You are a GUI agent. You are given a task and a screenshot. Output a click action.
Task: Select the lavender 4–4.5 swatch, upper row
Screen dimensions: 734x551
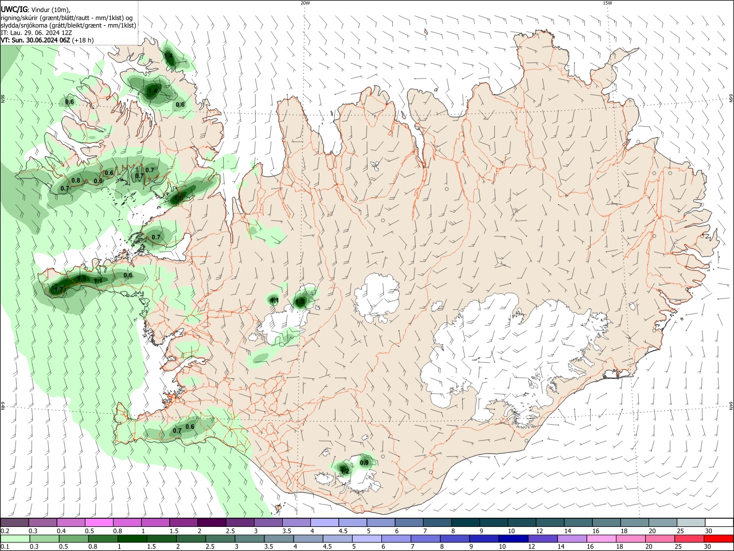click(325, 523)
